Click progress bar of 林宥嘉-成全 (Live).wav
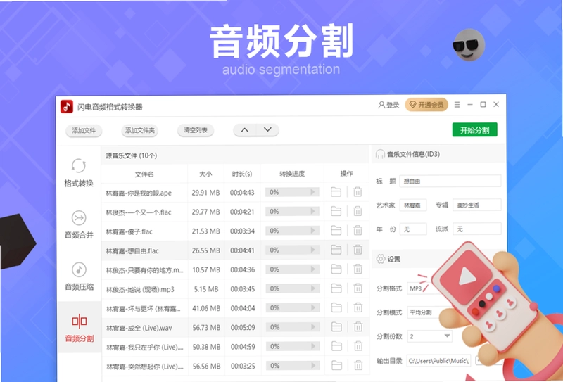563x382 pixels. point(292,326)
